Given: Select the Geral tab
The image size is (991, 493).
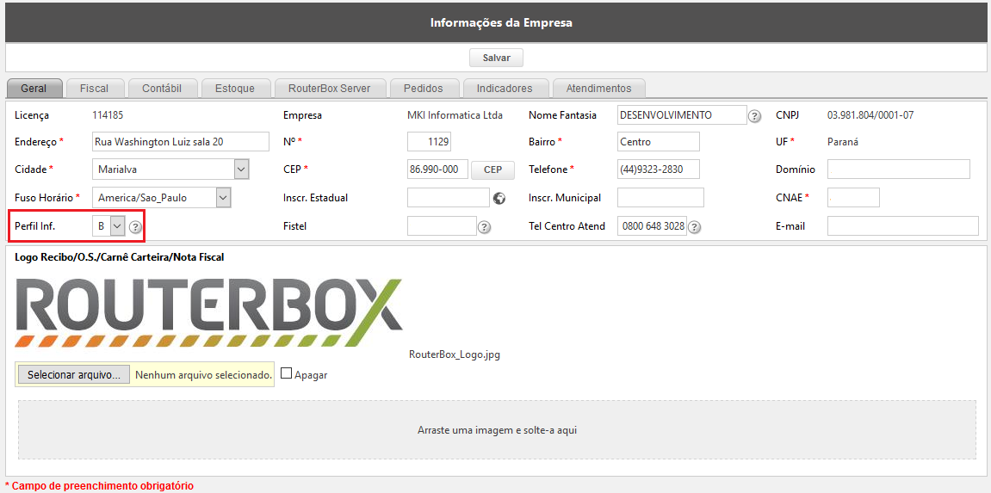Looking at the screenshot, I should tap(34, 89).
